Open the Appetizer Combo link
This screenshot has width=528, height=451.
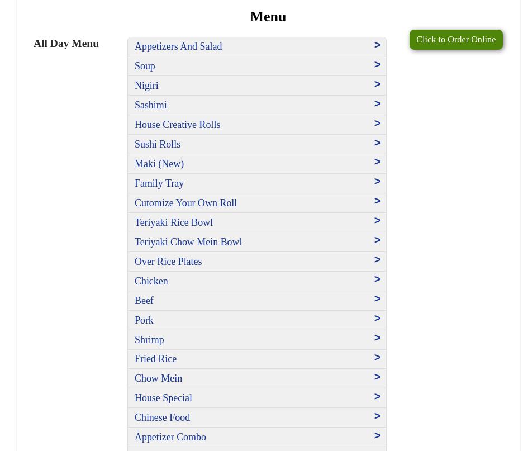click(170, 437)
